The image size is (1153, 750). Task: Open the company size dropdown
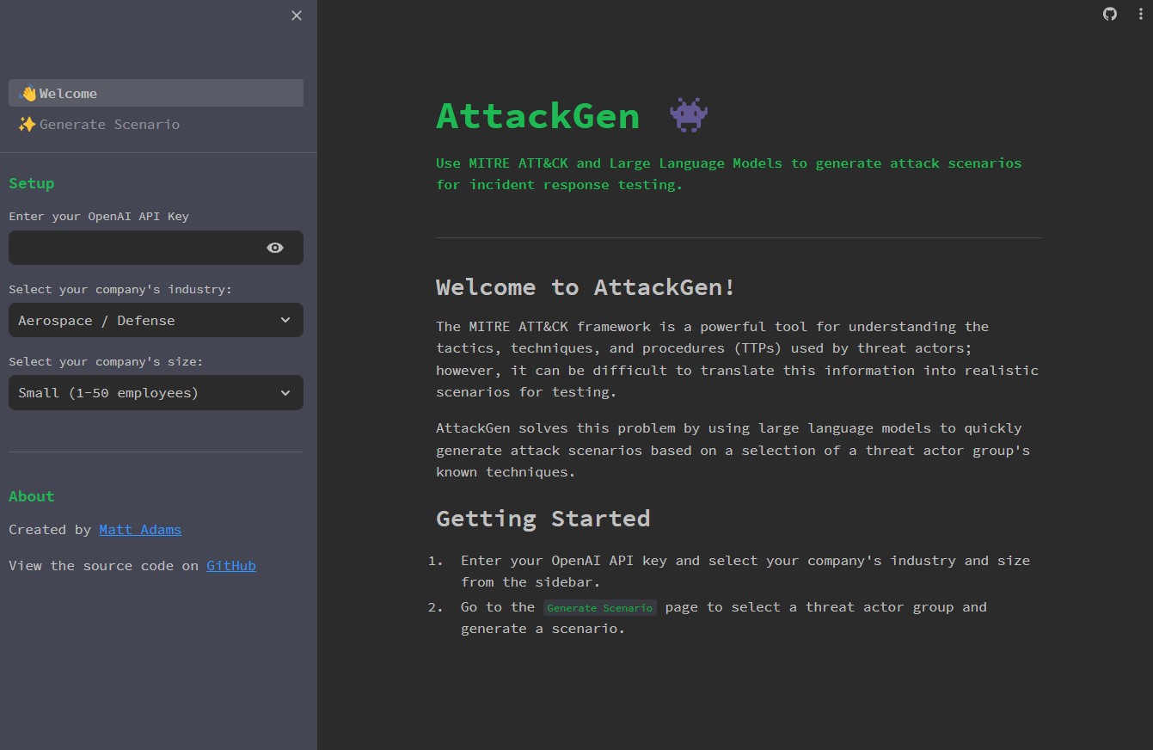(x=156, y=392)
